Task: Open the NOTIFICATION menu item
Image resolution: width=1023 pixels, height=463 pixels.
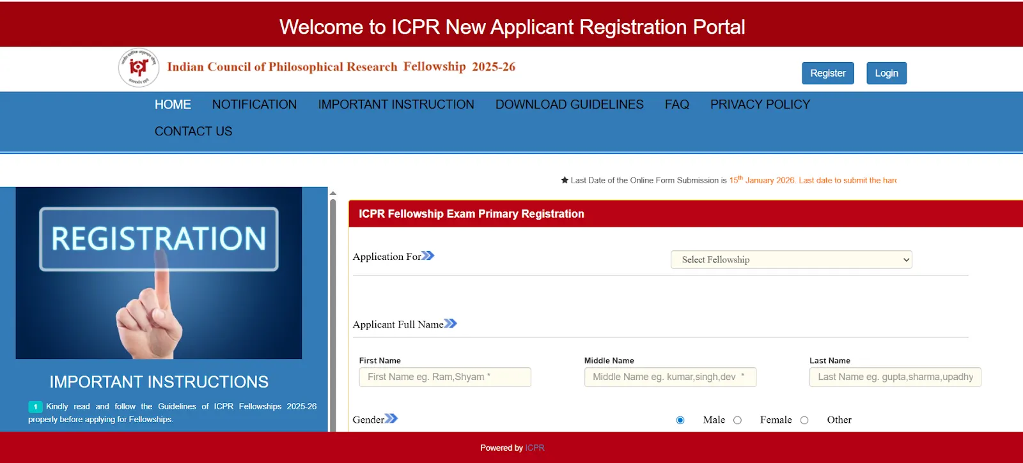Action: [254, 104]
